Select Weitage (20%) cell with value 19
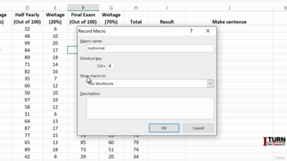The image size is (287, 161). pos(55,100)
